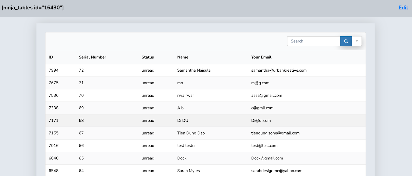The height and width of the screenshot is (176, 412).
Task: Click the magnifying glass search icon
Action: 346,41
